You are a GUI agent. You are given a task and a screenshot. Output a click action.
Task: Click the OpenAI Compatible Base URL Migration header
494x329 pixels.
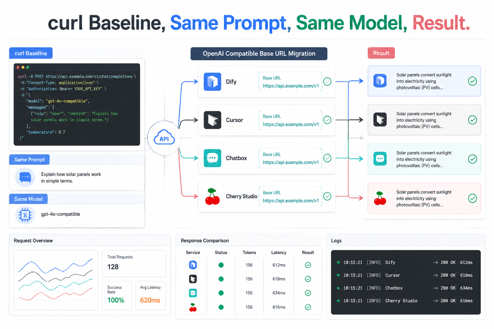pos(259,54)
